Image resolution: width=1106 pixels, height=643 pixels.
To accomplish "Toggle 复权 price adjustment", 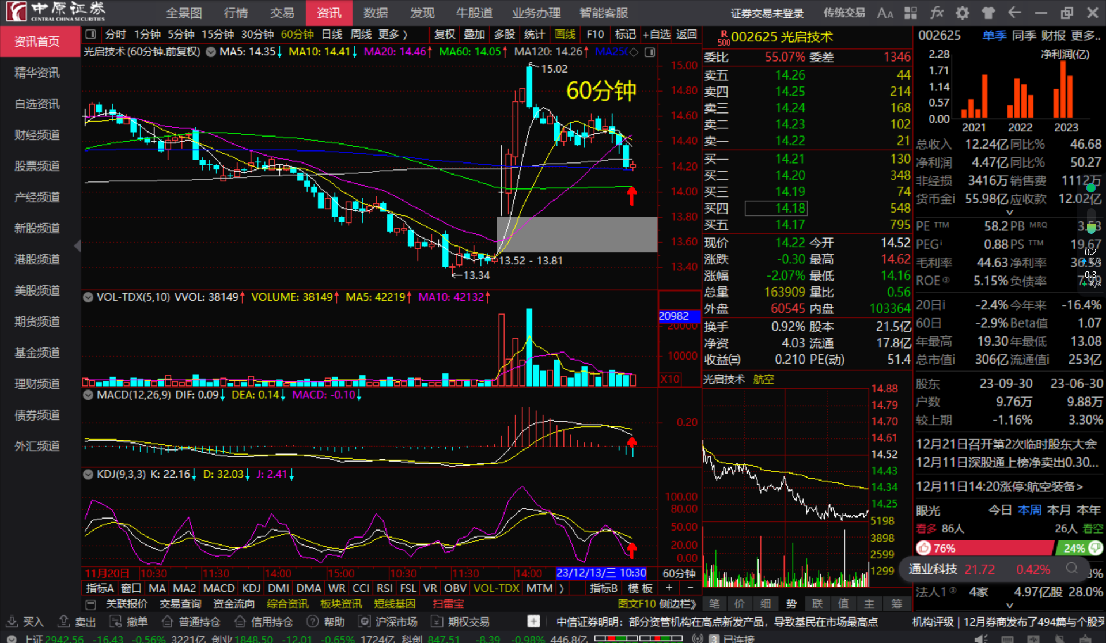I will point(445,35).
